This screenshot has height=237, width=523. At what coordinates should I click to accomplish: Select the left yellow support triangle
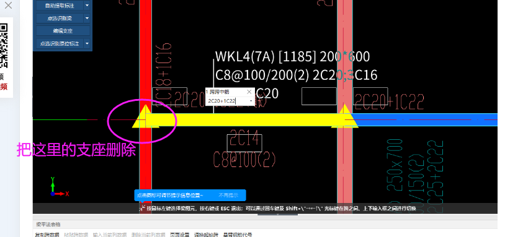pyautogui.click(x=145, y=117)
